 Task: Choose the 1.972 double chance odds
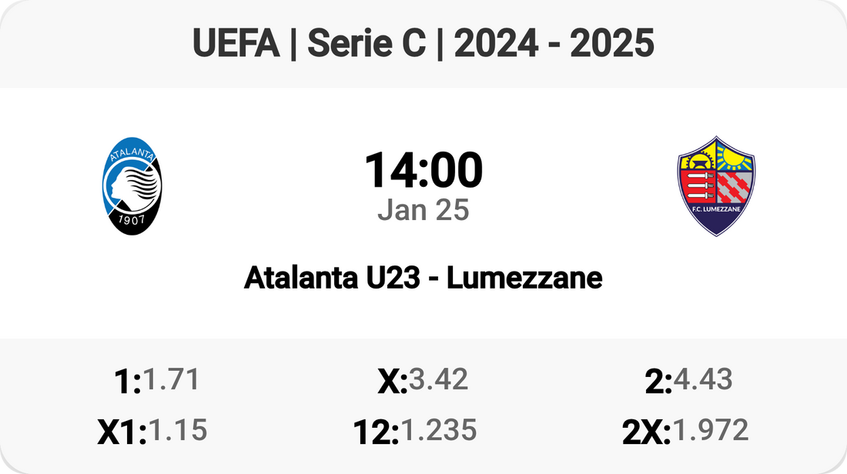click(711, 430)
